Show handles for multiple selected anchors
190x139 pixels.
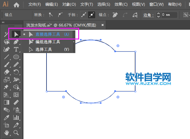tap(84, 15)
